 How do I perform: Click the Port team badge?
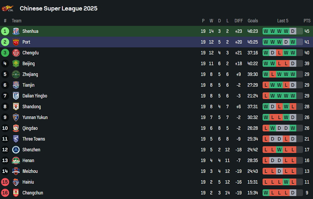16,42
